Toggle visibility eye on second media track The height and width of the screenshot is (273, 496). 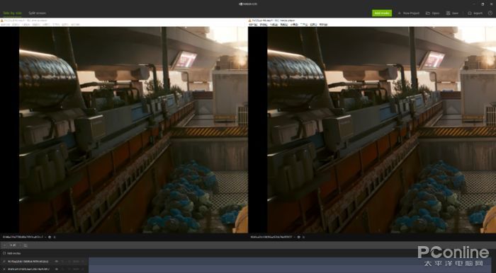(x=56, y=269)
